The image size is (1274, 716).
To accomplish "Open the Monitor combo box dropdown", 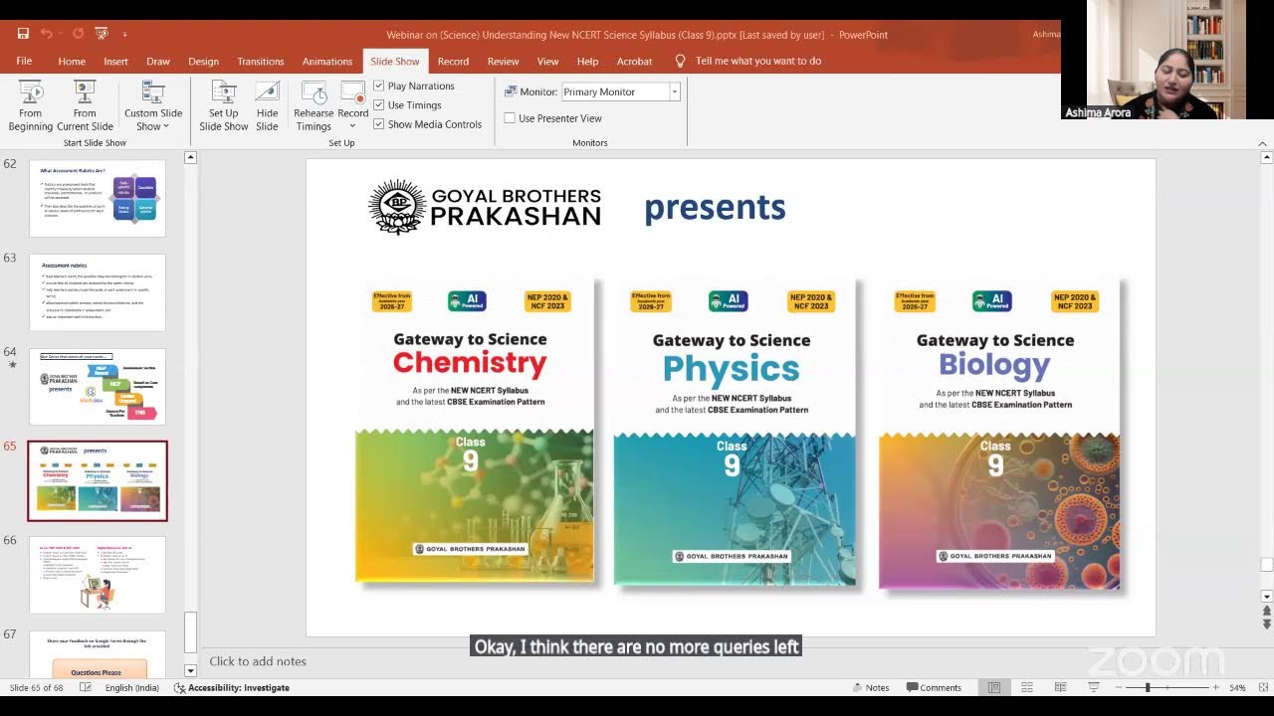I will pyautogui.click(x=674, y=91).
